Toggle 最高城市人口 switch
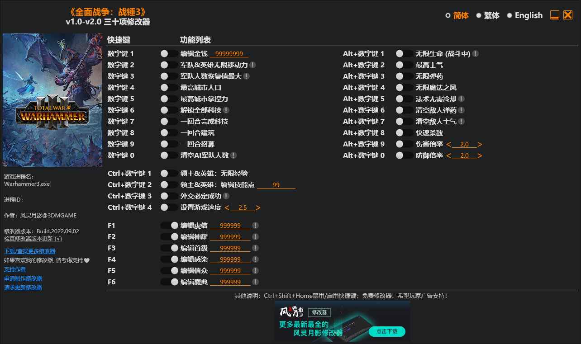 [x=169, y=88]
